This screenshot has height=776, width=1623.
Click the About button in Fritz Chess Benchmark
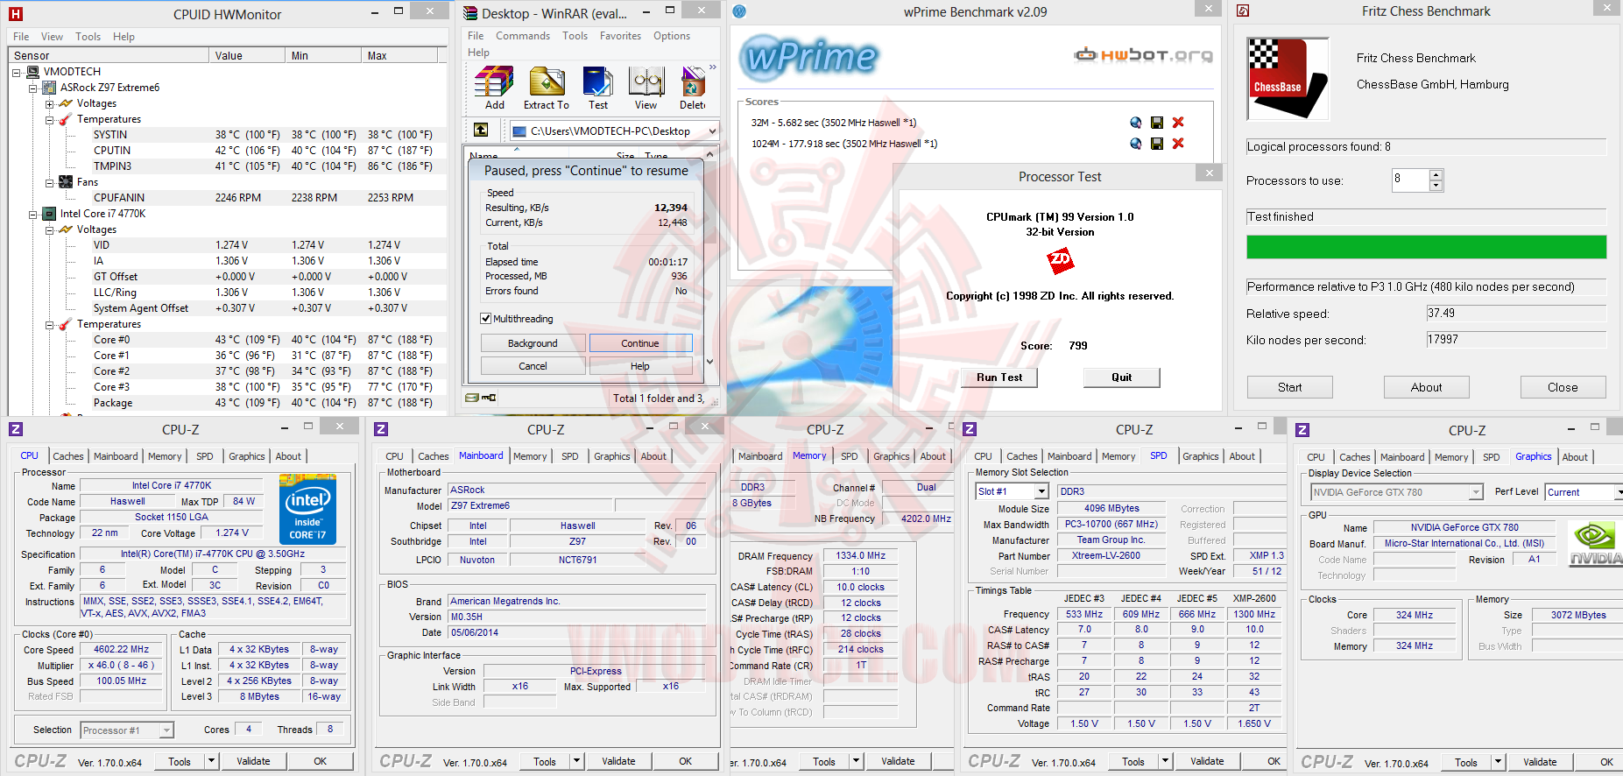(1426, 387)
